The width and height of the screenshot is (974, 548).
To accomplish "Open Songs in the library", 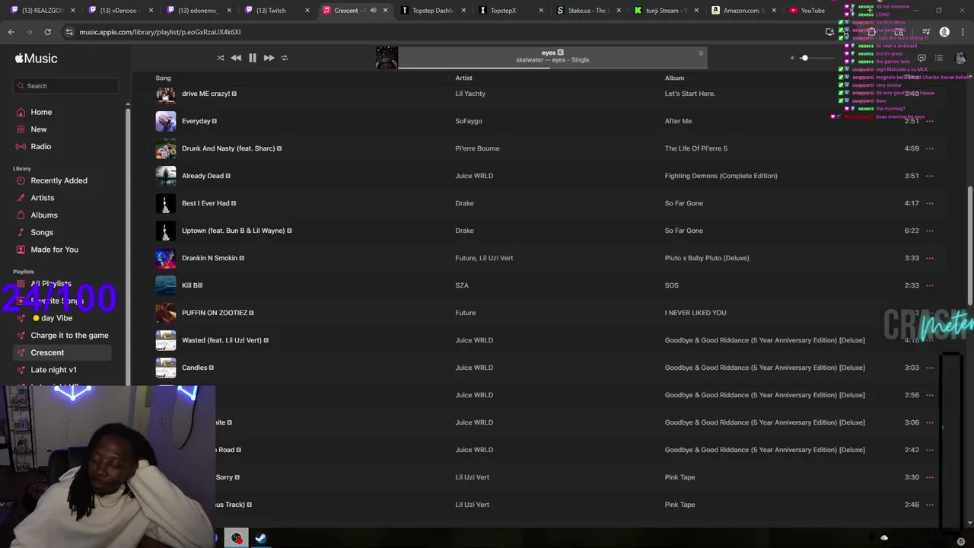I will tap(42, 232).
